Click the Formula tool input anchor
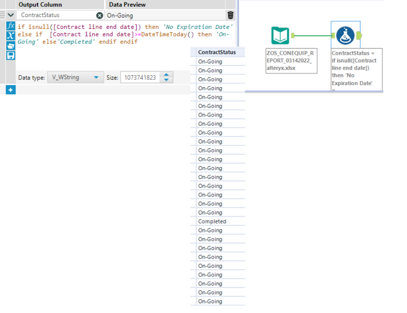 coord(333,35)
